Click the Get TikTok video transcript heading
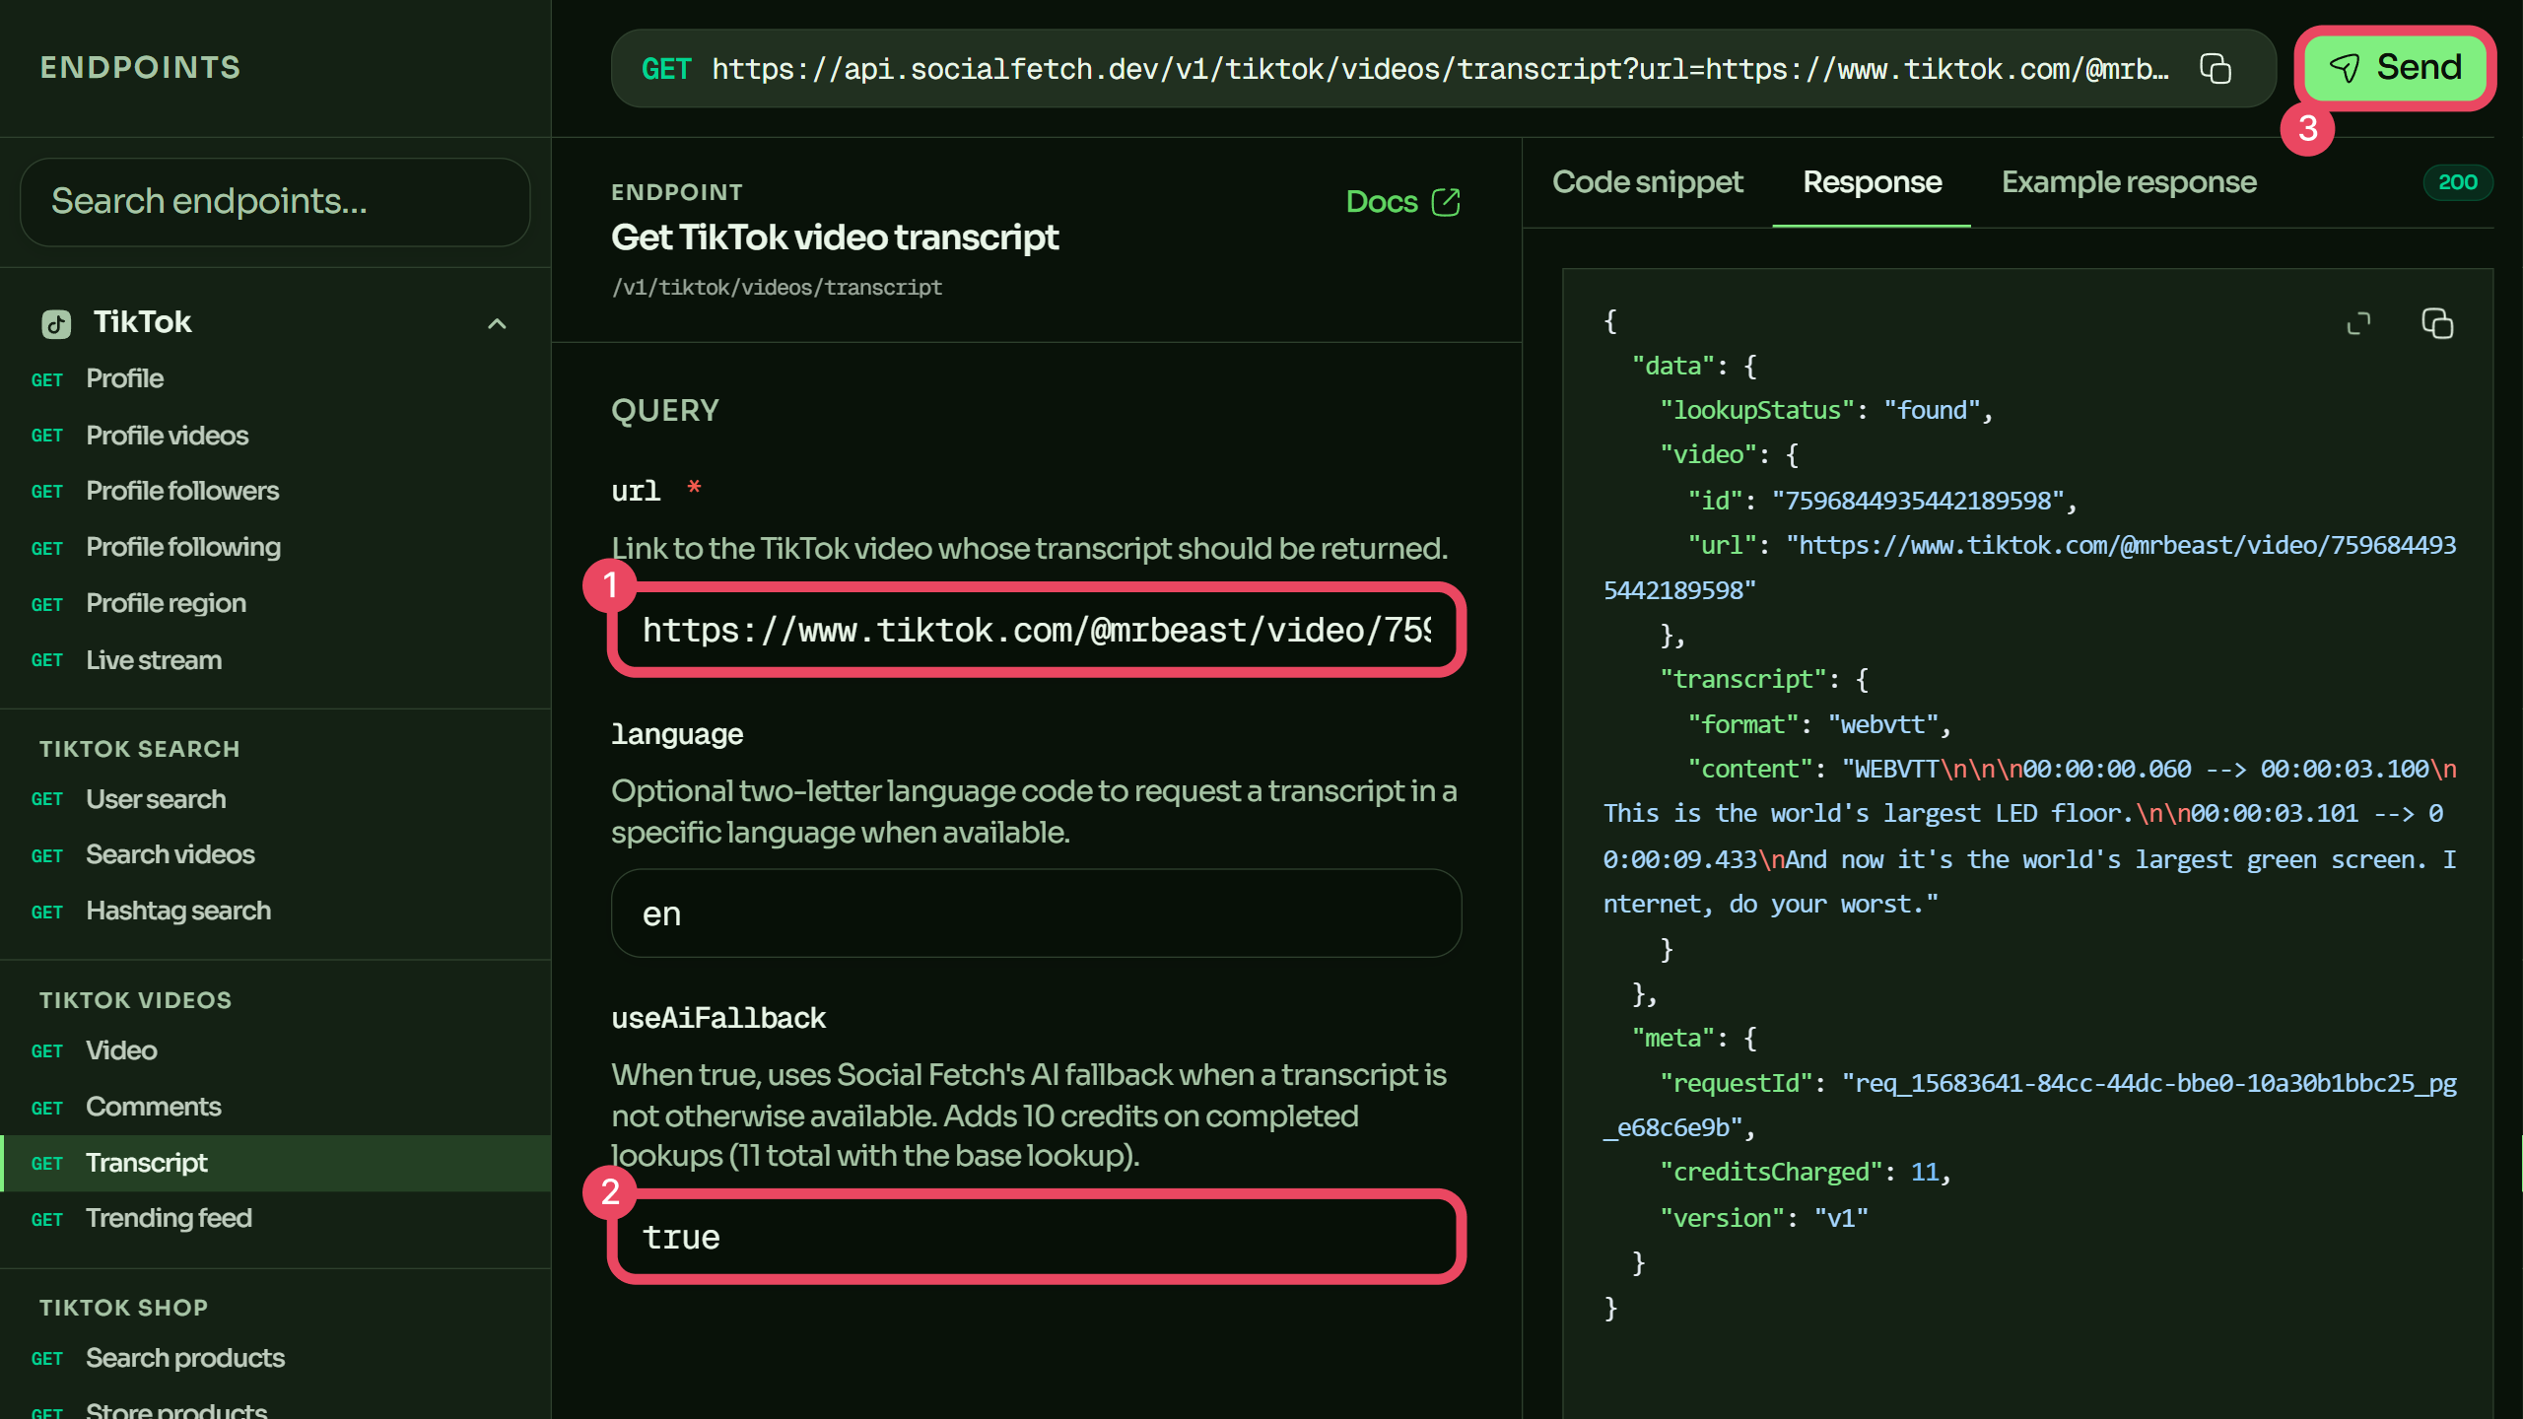The height and width of the screenshot is (1419, 2523). pos(835,237)
